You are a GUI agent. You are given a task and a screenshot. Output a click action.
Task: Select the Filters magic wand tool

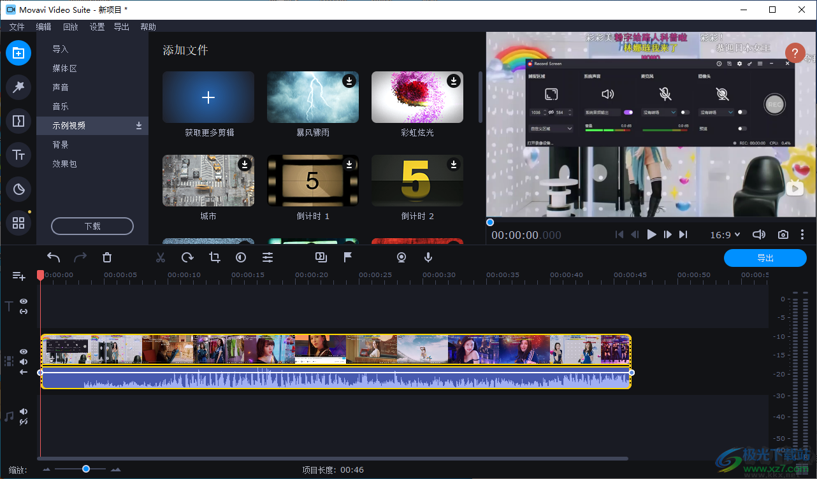point(18,87)
